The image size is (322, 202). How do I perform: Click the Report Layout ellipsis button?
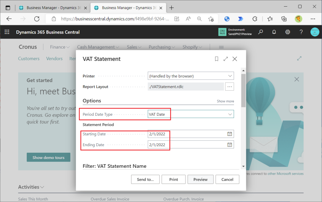click(230, 87)
